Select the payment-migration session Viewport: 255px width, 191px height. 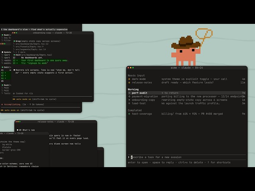[186, 96]
